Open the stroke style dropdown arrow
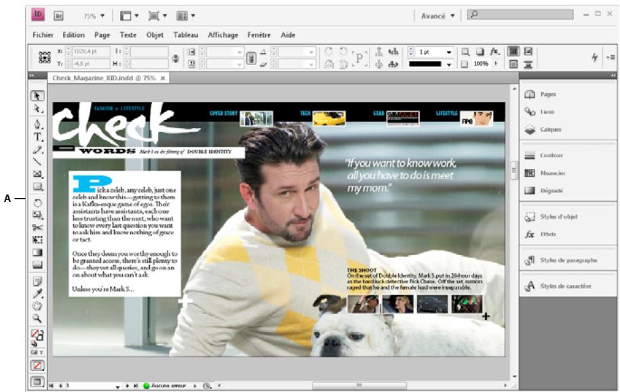Screen dimensions: 620x392 pos(449,64)
